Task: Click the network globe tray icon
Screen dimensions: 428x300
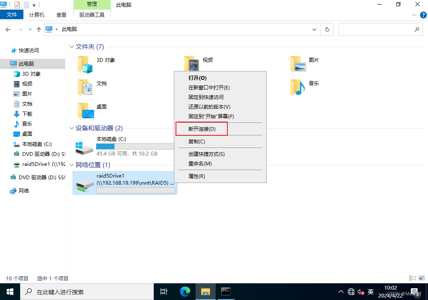Action: [x=351, y=292]
